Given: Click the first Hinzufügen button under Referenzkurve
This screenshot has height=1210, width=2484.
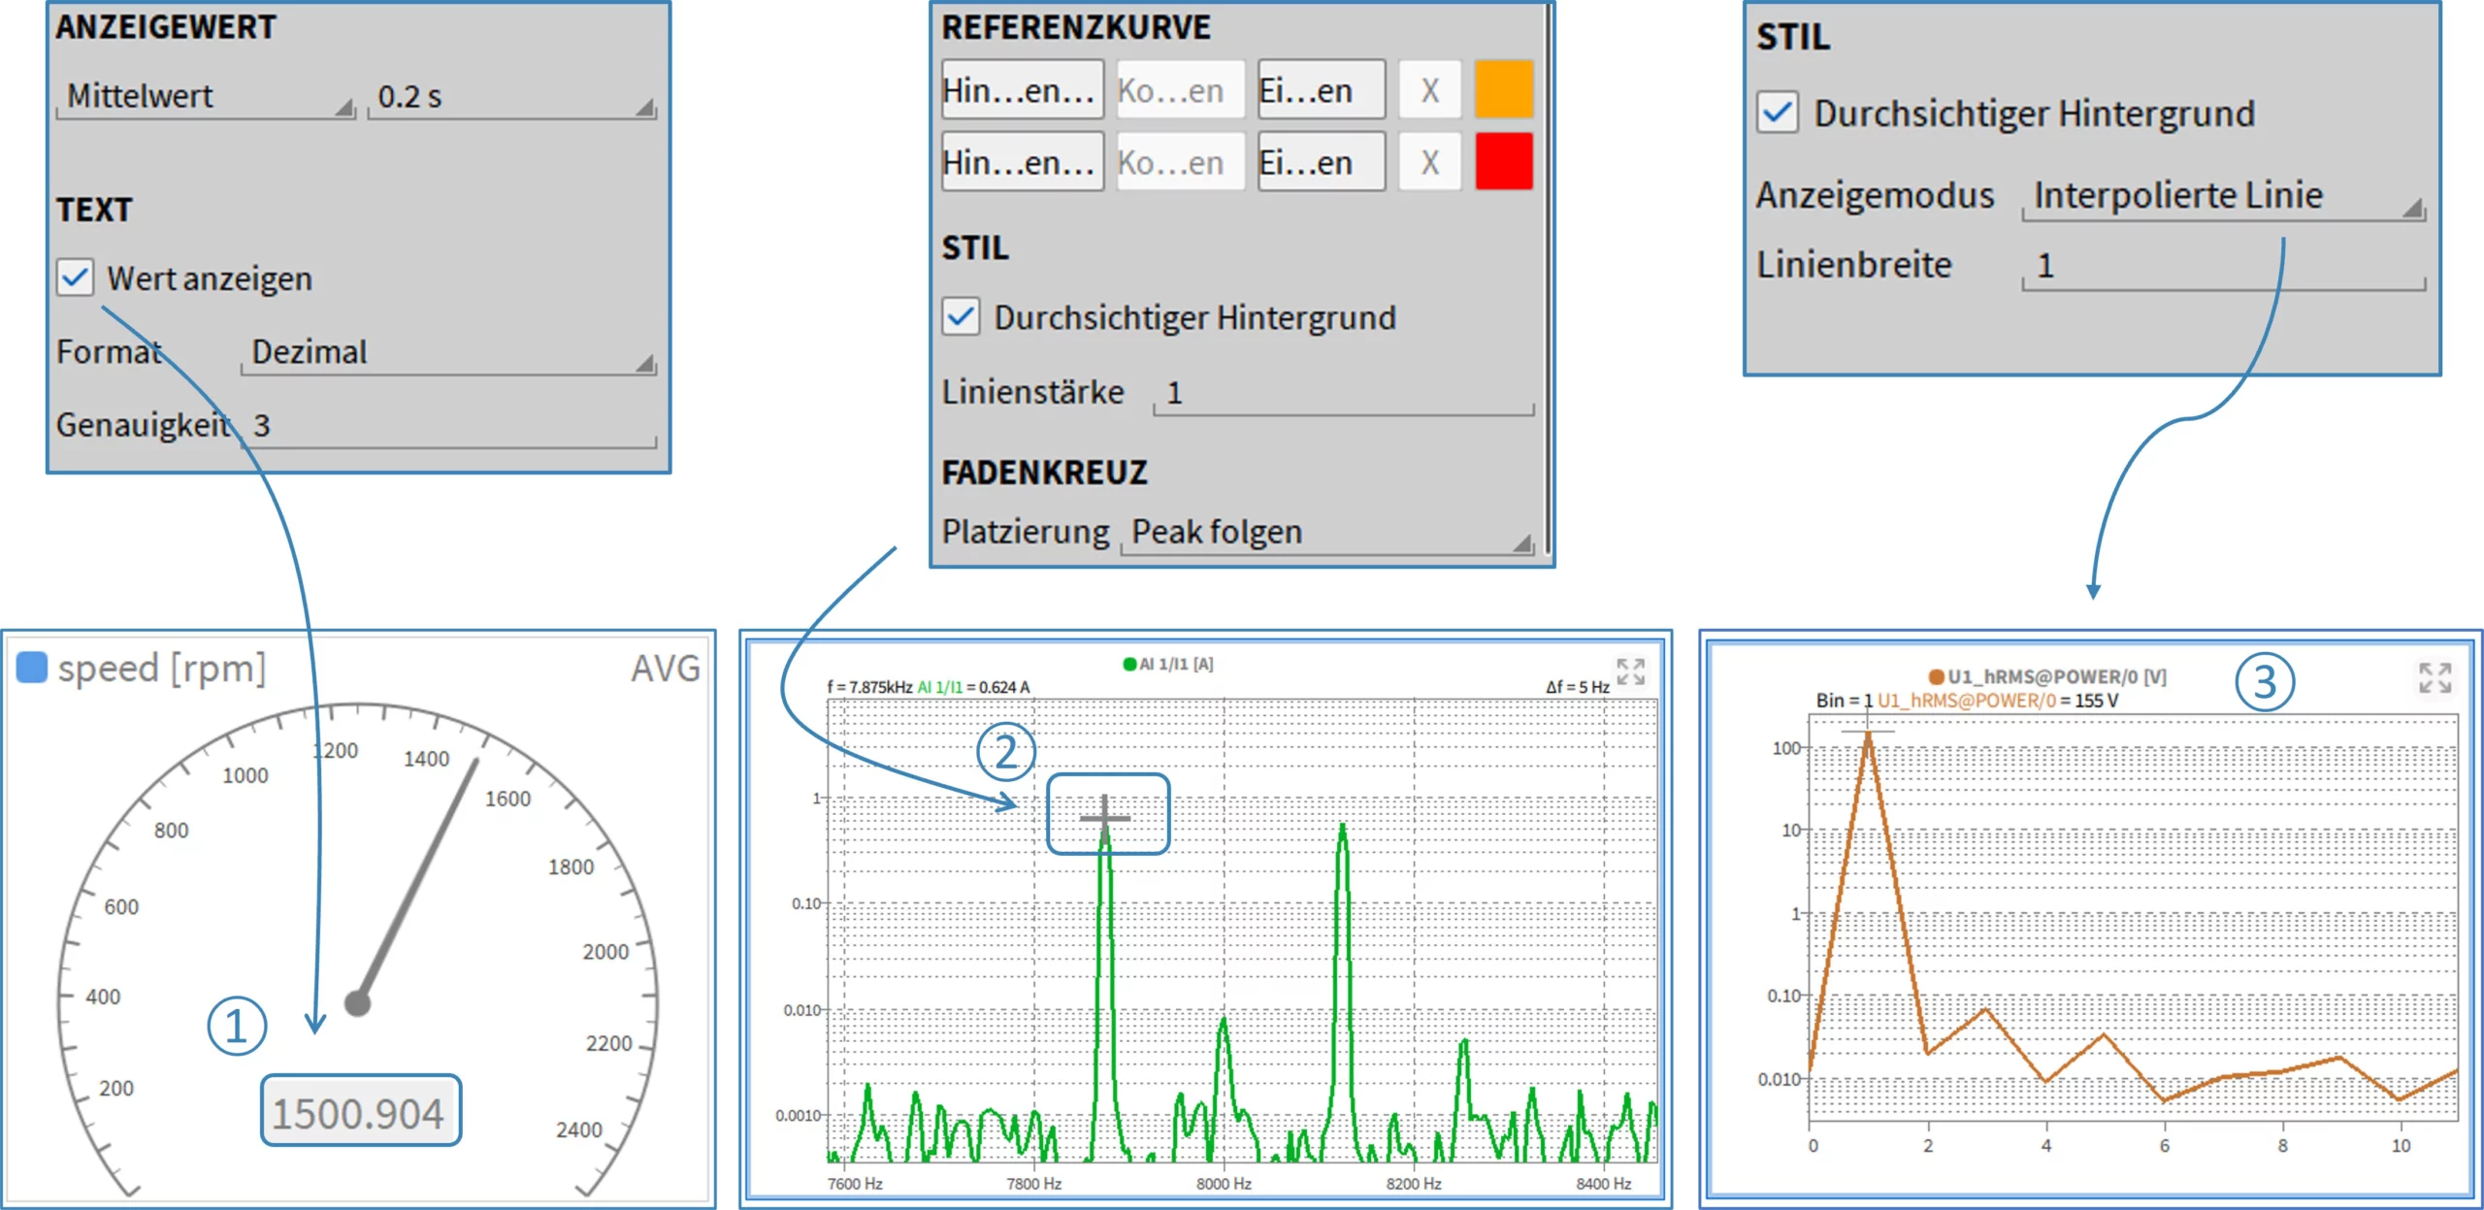Looking at the screenshot, I should 1021,89.
